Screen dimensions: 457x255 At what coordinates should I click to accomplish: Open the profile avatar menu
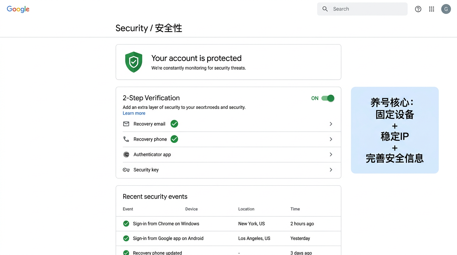(x=446, y=9)
